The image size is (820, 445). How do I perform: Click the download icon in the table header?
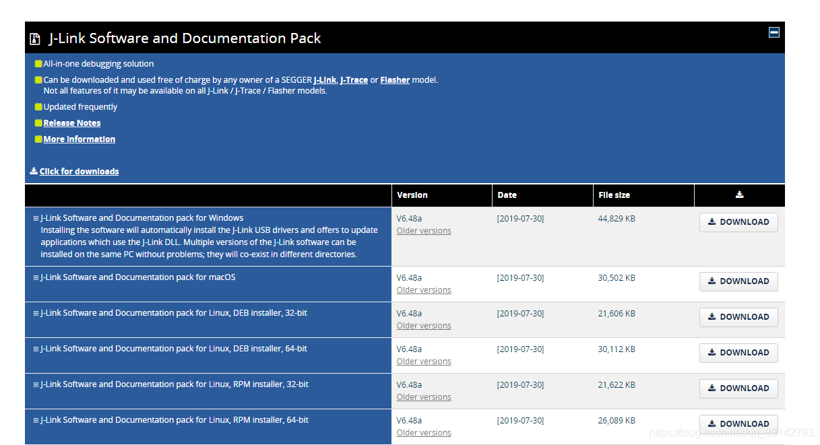[x=739, y=195]
